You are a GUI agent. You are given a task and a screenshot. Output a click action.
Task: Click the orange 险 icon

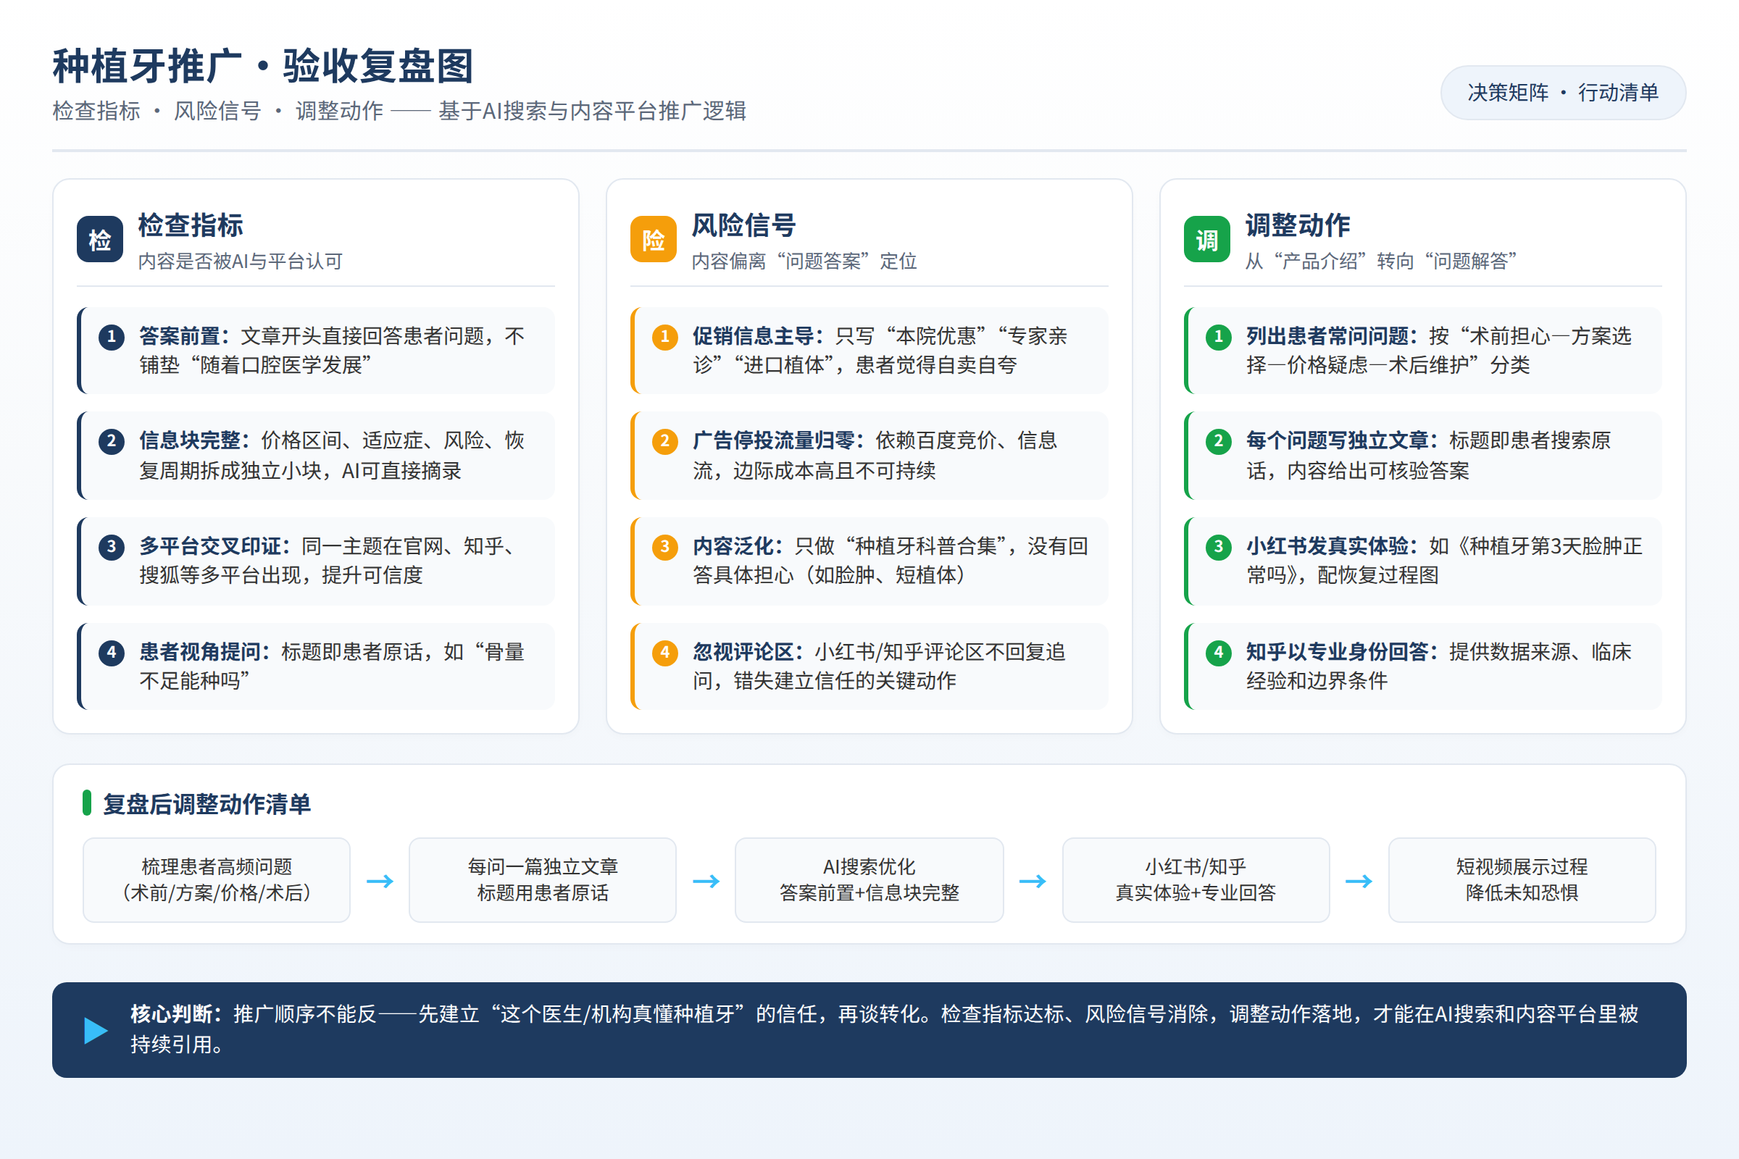point(653,239)
